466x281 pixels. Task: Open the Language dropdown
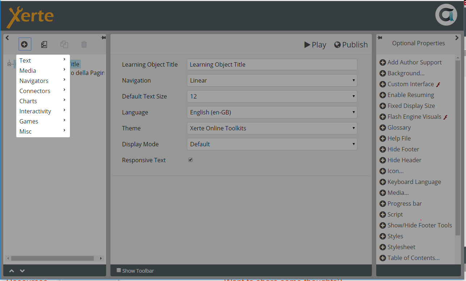(x=272, y=112)
